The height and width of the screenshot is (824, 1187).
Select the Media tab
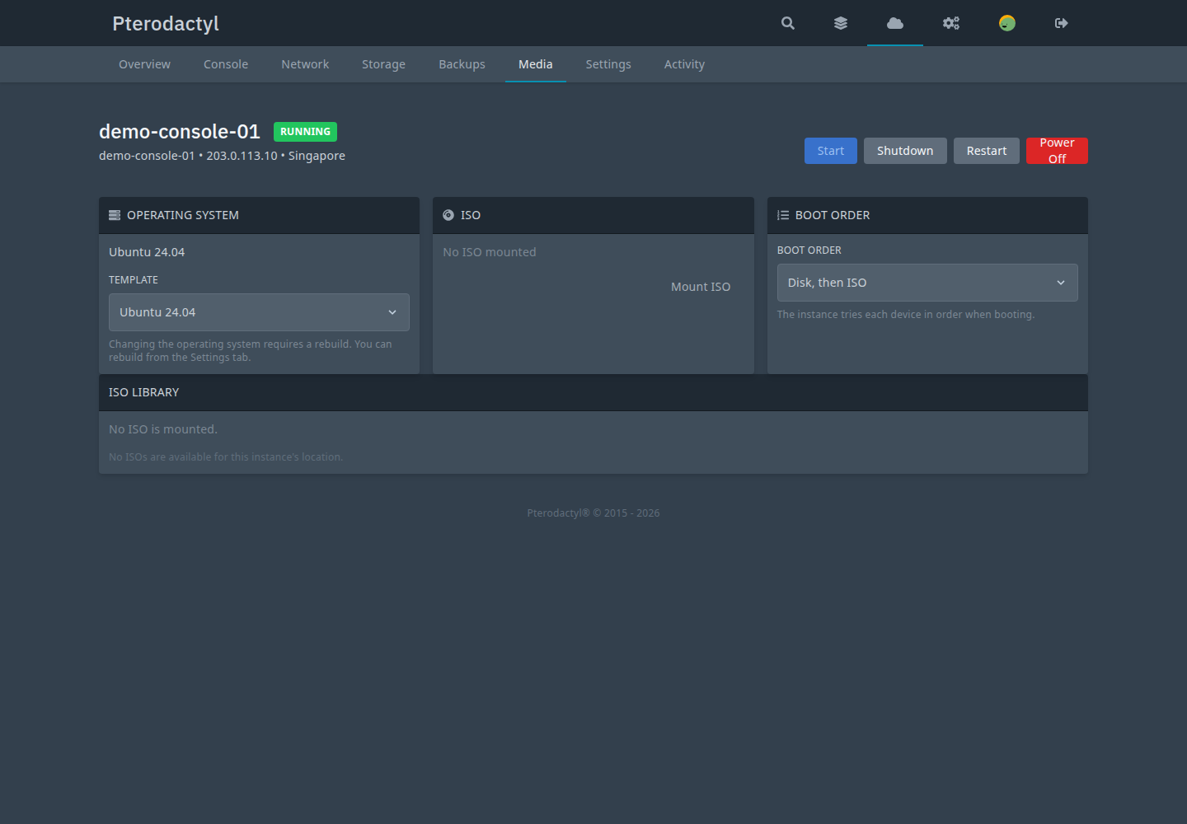point(536,64)
